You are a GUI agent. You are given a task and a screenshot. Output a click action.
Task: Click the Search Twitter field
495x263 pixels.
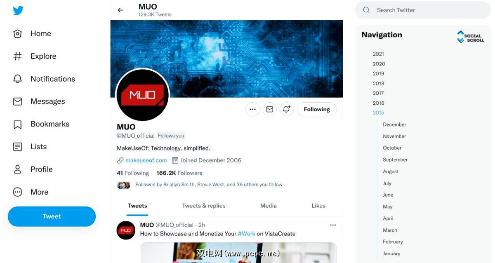point(423,10)
